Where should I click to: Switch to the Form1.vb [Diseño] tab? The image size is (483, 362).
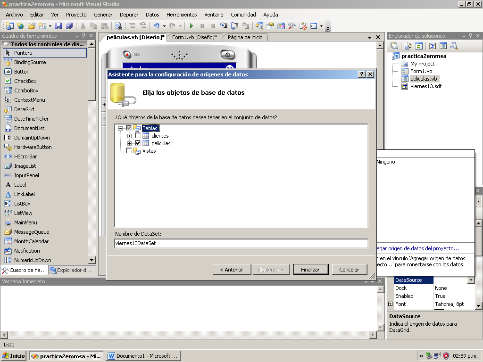194,37
